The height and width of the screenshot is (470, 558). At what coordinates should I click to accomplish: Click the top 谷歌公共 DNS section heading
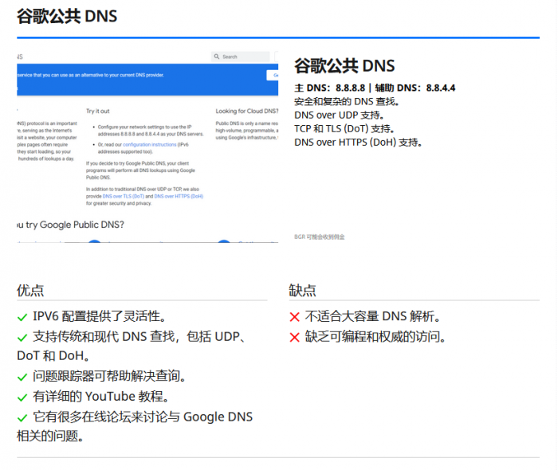click(67, 16)
